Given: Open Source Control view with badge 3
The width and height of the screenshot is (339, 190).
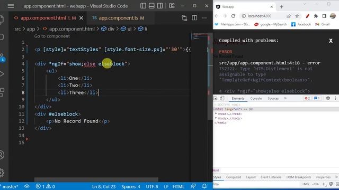Looking at the screenshot, I should point(2,58).
